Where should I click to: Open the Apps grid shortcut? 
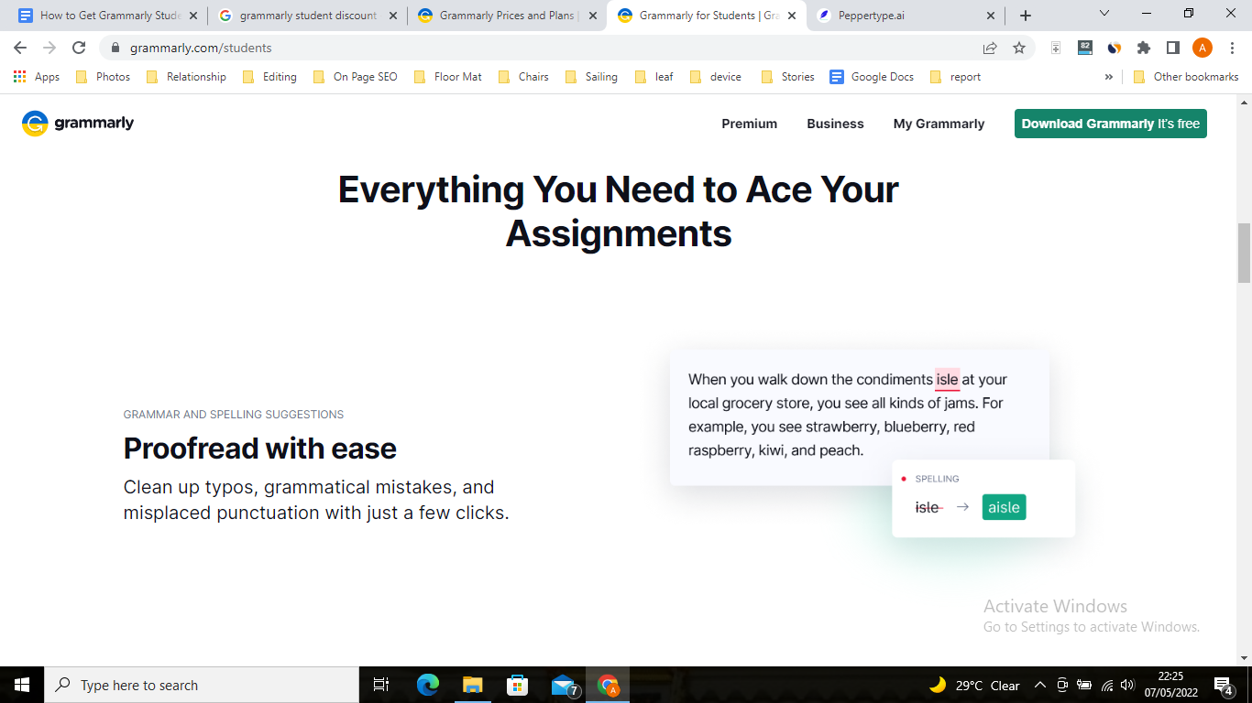tap(37, 77)
